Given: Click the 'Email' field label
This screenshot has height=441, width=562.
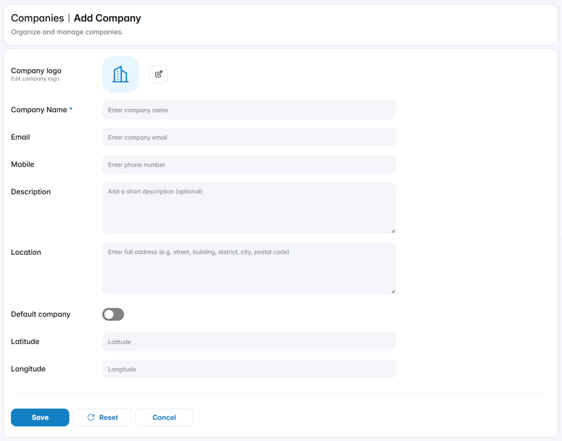Looking at the screenshot, I should tap(20, 137).
